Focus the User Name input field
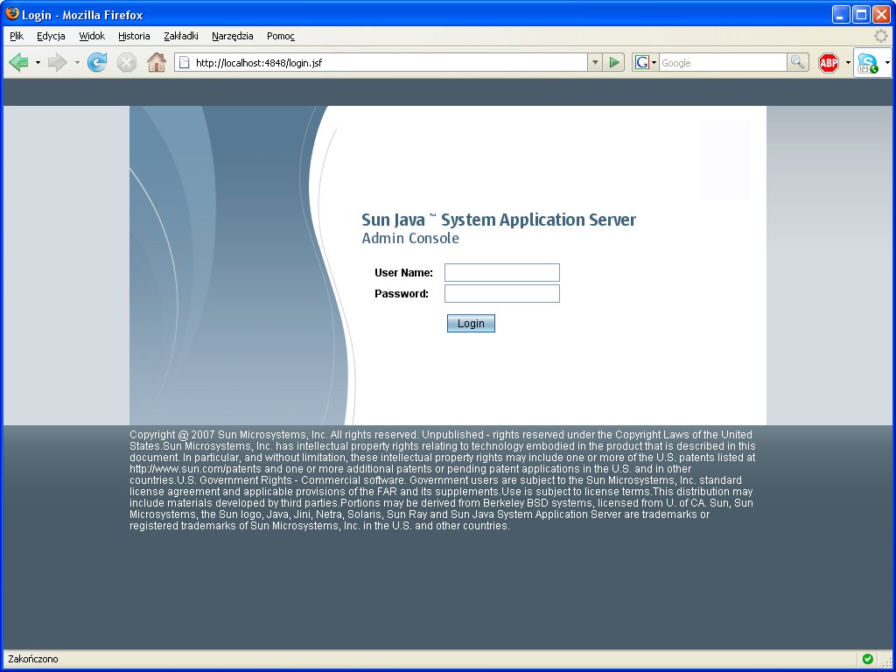The image size is (896, 672). [x=502, y=273]
